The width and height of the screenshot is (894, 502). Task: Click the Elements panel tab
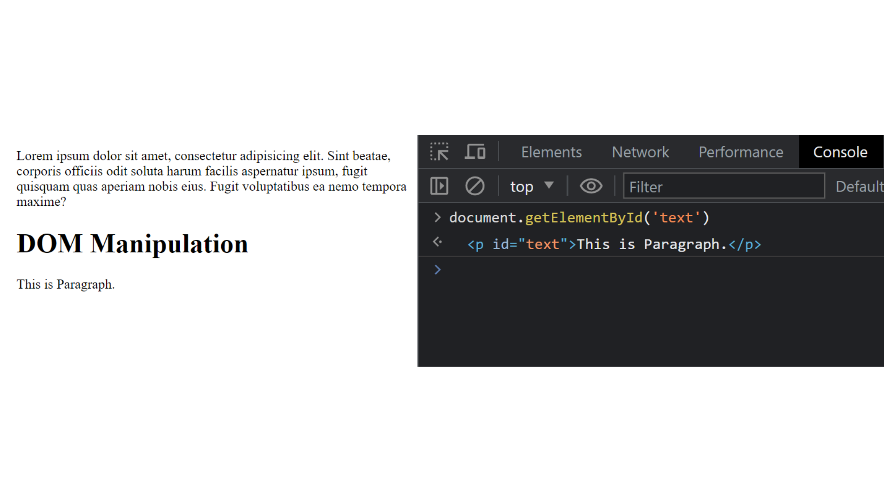coord(550,152)
